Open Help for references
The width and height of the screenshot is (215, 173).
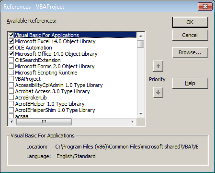click(x=190, y=83)
